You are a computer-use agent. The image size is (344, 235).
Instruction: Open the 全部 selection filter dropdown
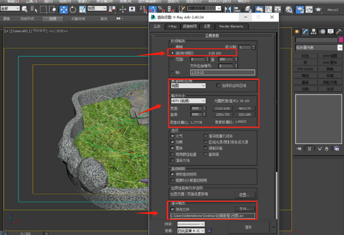coord(10,8)
